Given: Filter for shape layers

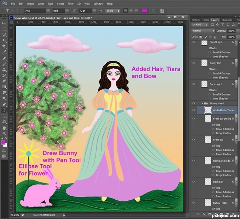Looking at the screenshot, I should [228, 25].
